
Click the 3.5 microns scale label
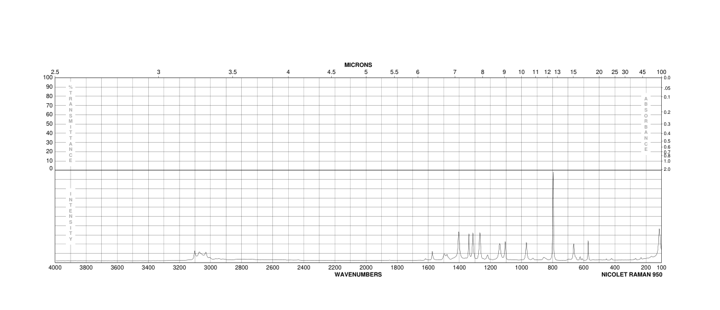point(232,72)
